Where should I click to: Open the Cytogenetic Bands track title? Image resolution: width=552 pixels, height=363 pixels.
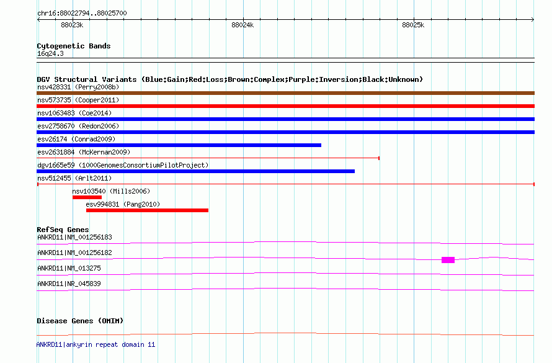pos(74,46)
